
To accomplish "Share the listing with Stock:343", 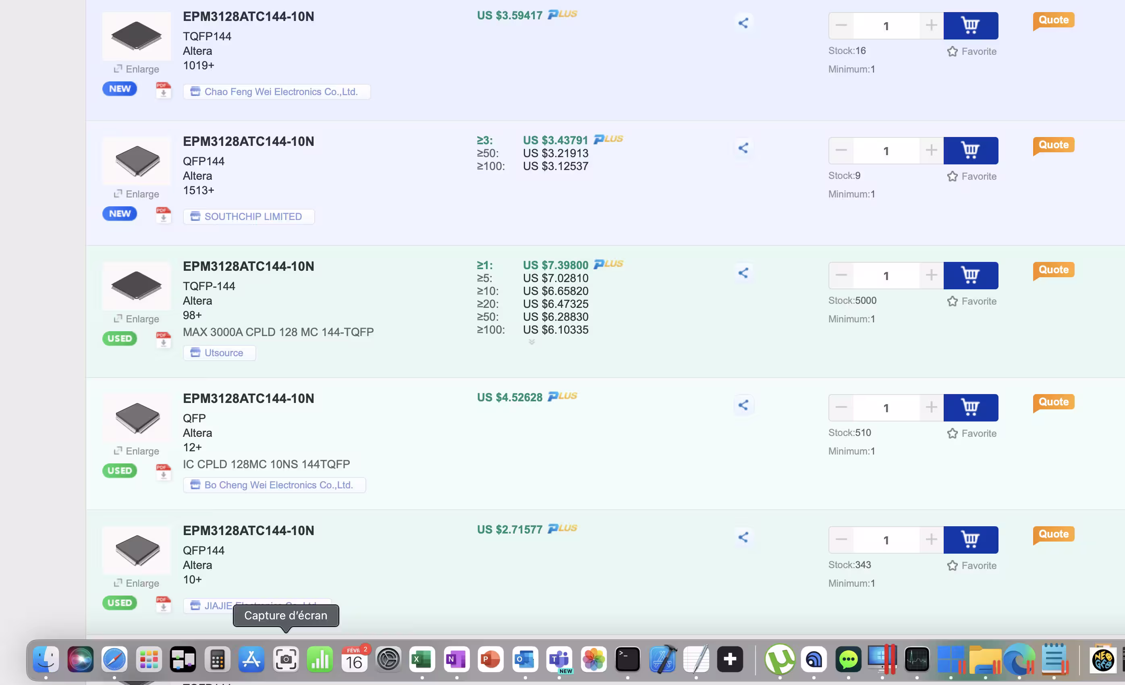I will click(743, 537).
